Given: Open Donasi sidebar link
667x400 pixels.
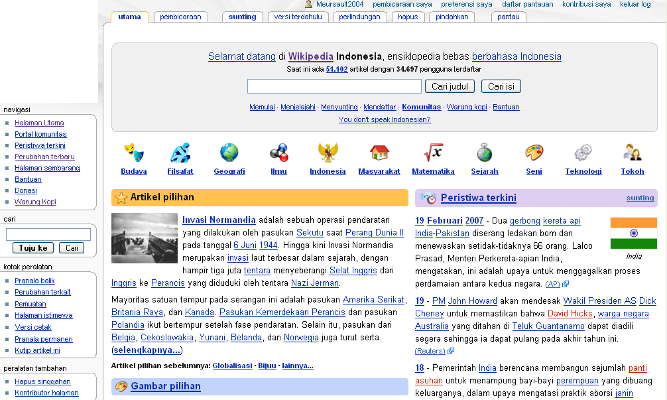Looking at the screenshot, I should (25, 190).
